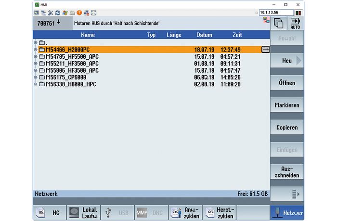337x221 pixels.
Task: Sort the list by the Datum column
Action: tap(204, 35)
